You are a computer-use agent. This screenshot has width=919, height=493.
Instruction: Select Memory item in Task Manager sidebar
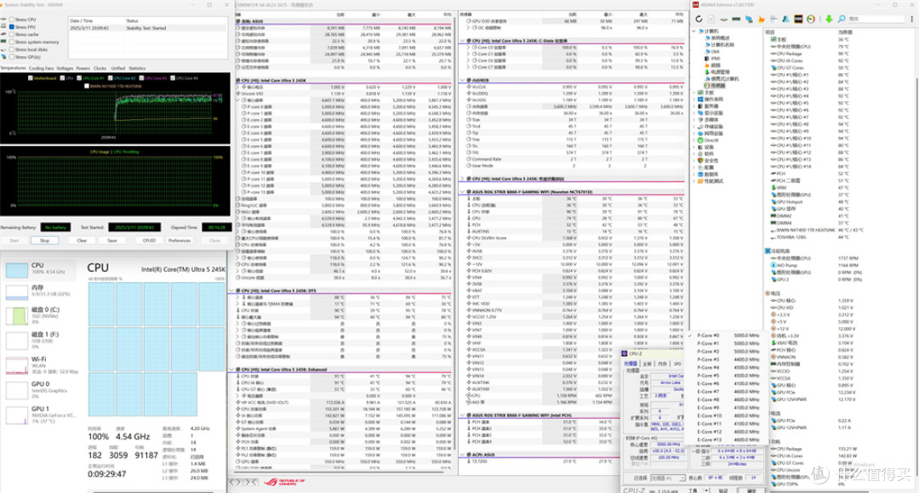tap(38, 291)
